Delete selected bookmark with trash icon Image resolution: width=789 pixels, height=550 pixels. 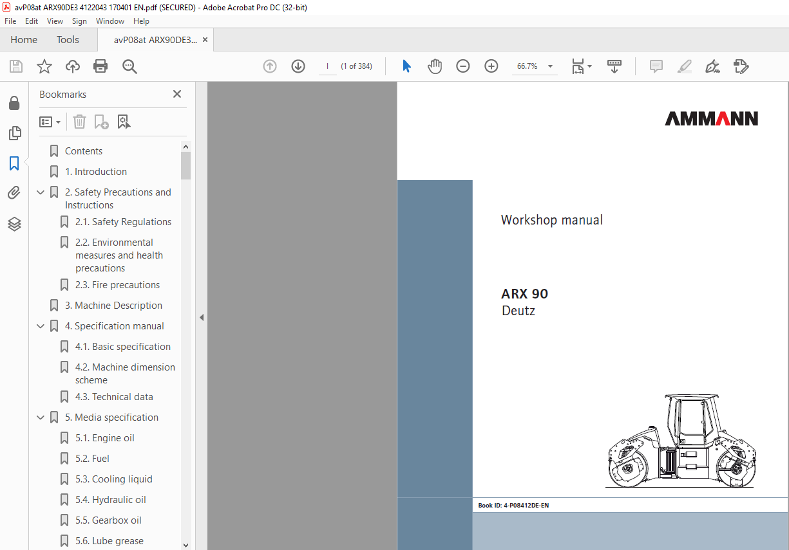[x=79, y=122]
